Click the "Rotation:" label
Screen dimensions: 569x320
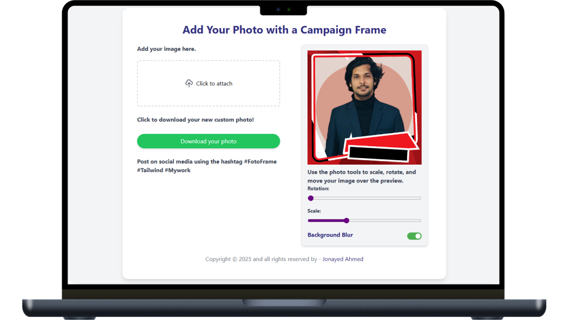point(318,188)
